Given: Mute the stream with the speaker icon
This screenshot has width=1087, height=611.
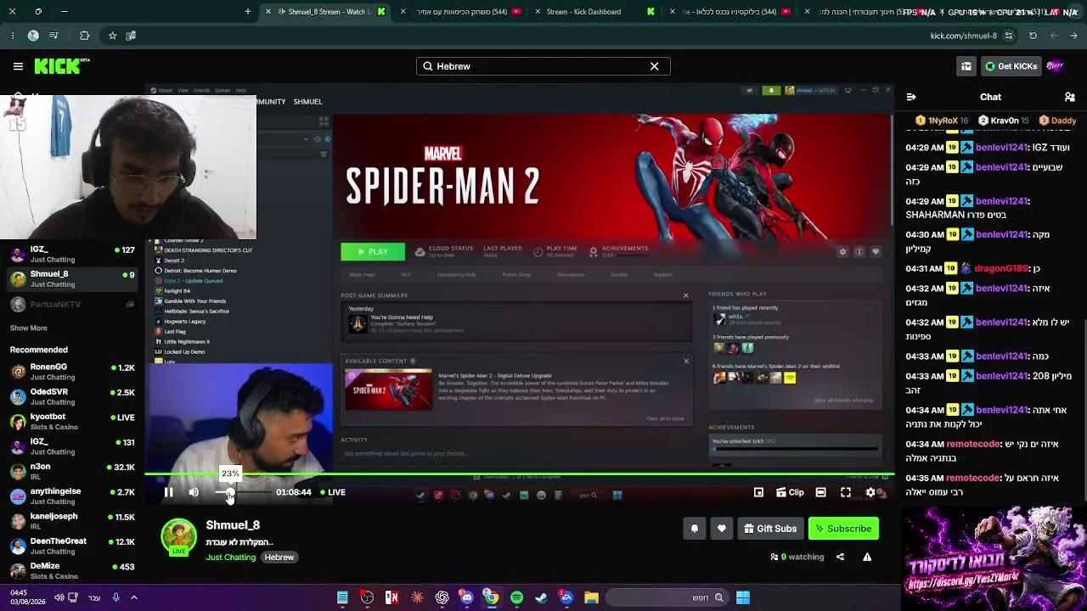Looking at the screenshot, I should pos(194,492).
